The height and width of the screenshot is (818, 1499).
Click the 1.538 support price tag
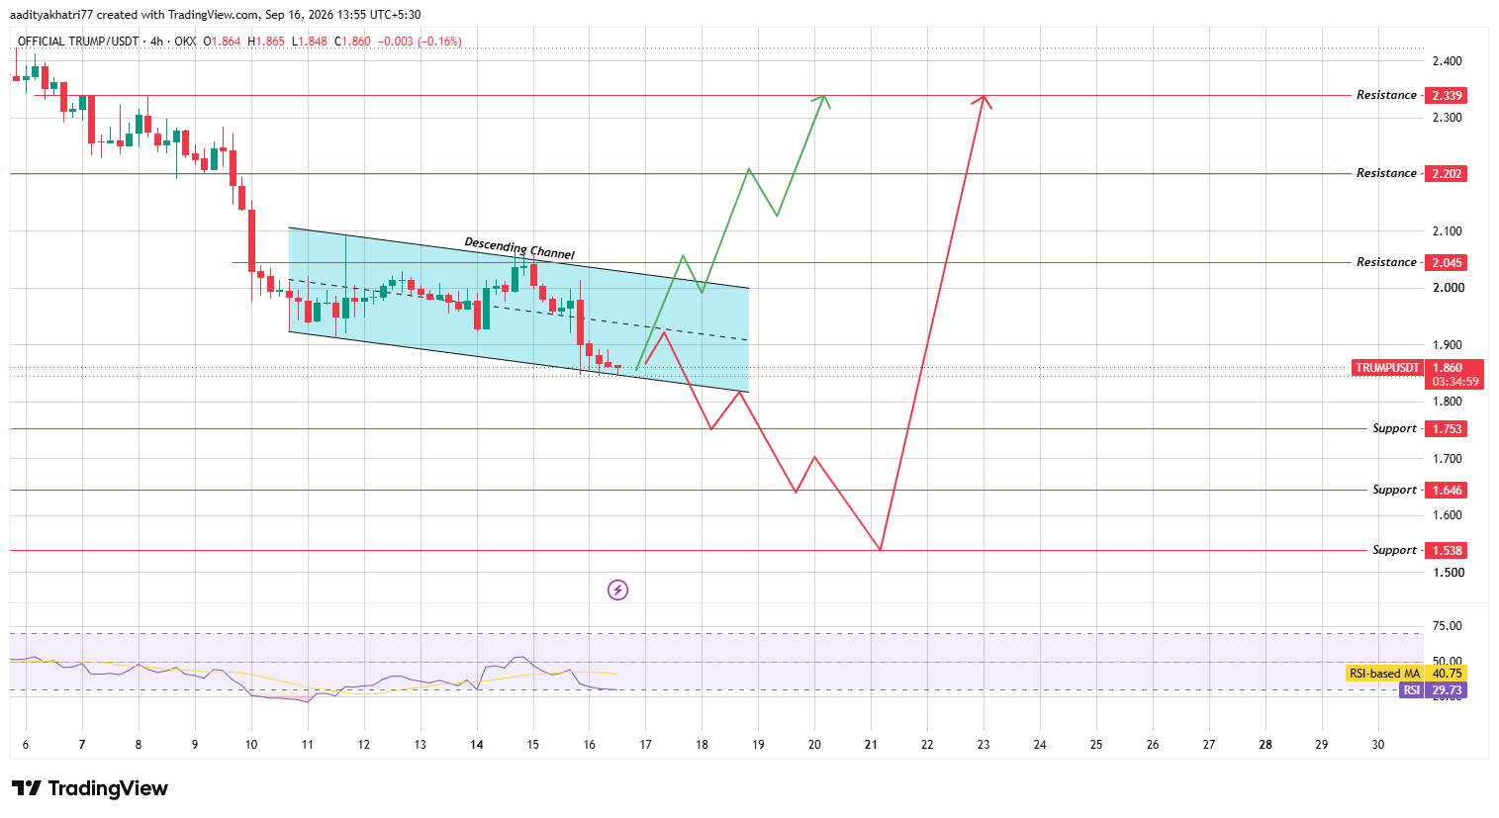coord(1446,550)
